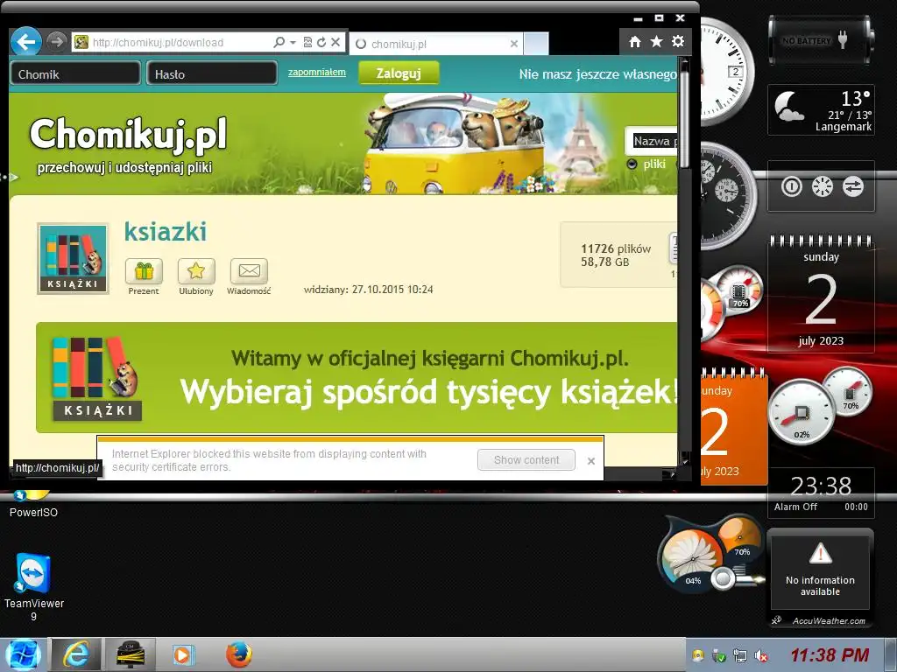Click the orange calendar gadget

coord(733,428)
